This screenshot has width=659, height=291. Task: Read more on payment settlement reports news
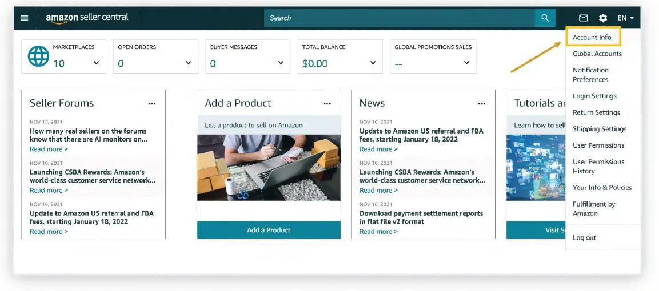point(378,232)
